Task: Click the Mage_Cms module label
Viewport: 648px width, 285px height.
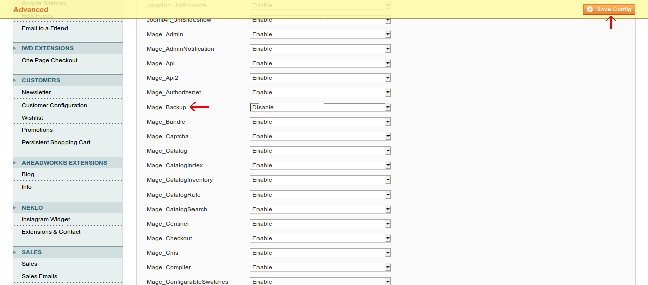Action: click(x=162, y=253)
